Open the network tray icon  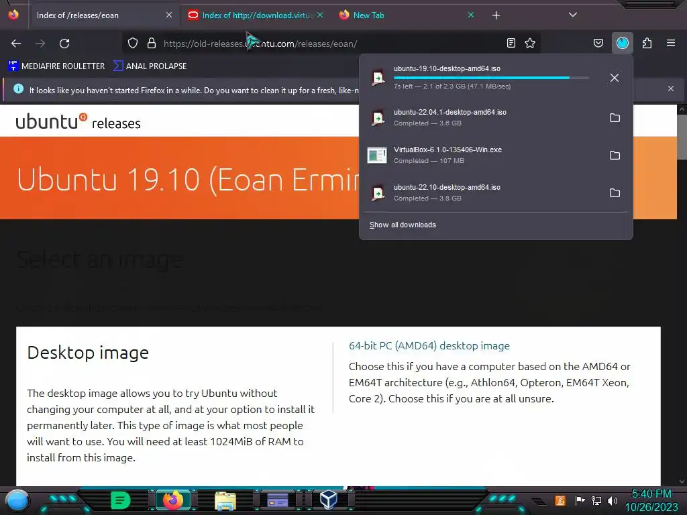click(596, 500)
